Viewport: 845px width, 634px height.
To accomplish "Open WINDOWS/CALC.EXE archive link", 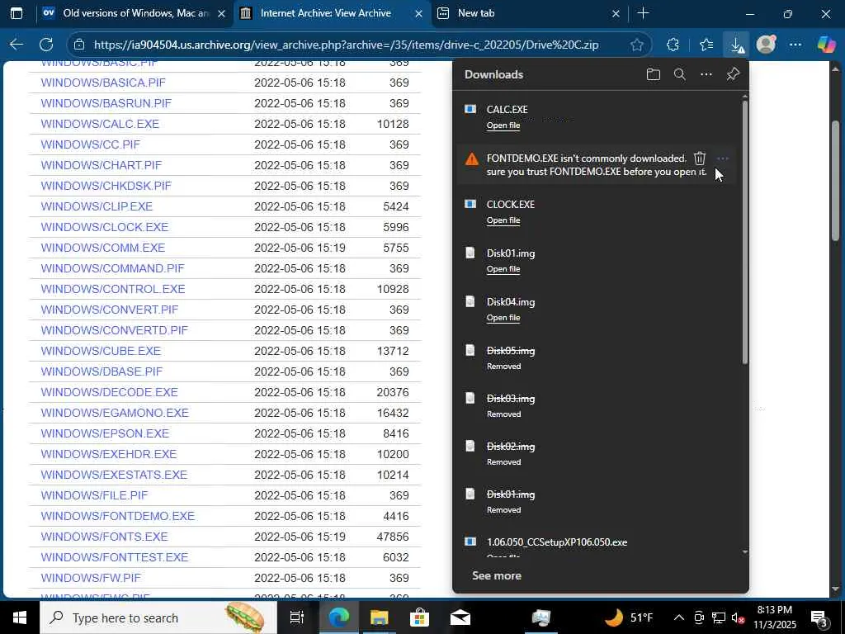I will click(x=100, y=124).
